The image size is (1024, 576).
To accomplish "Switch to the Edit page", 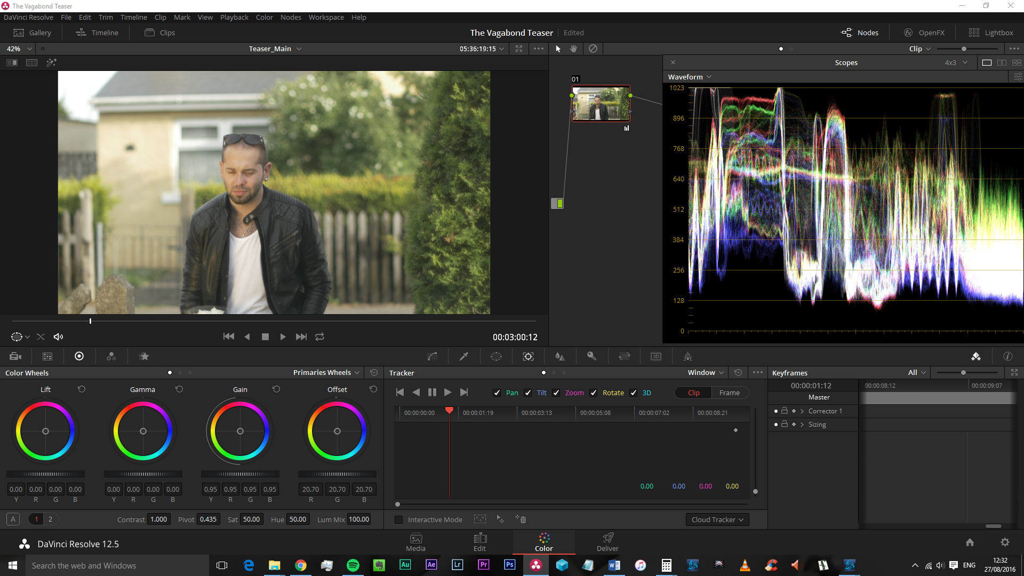I will (x=479, y=542).
